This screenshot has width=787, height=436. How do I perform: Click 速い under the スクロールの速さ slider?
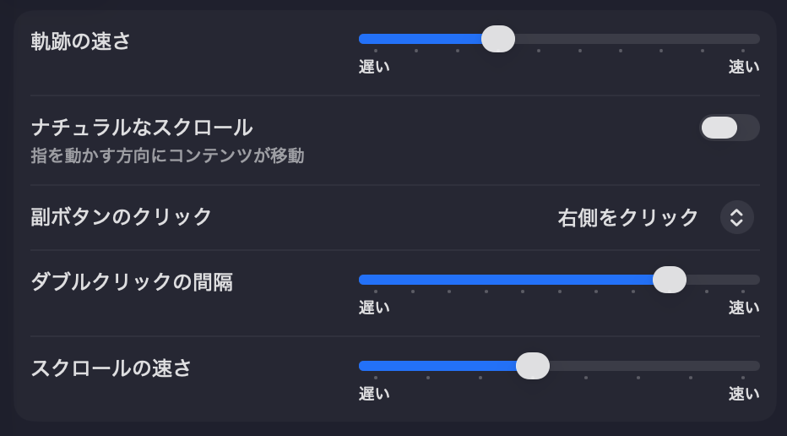click(x=744, y=394)
